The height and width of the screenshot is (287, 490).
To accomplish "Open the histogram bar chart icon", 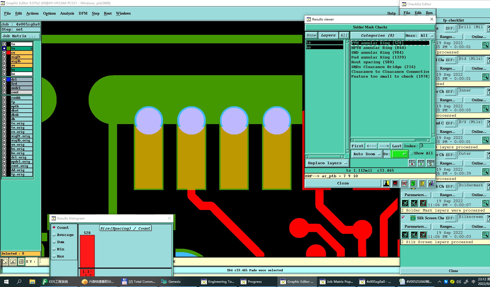I will pos(431,183).
